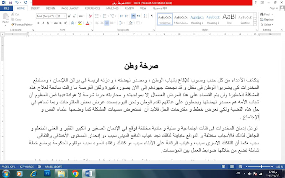Open Google Chrome from the taskbar
Viewport: 285px width, 178px height.
point(75,174)
